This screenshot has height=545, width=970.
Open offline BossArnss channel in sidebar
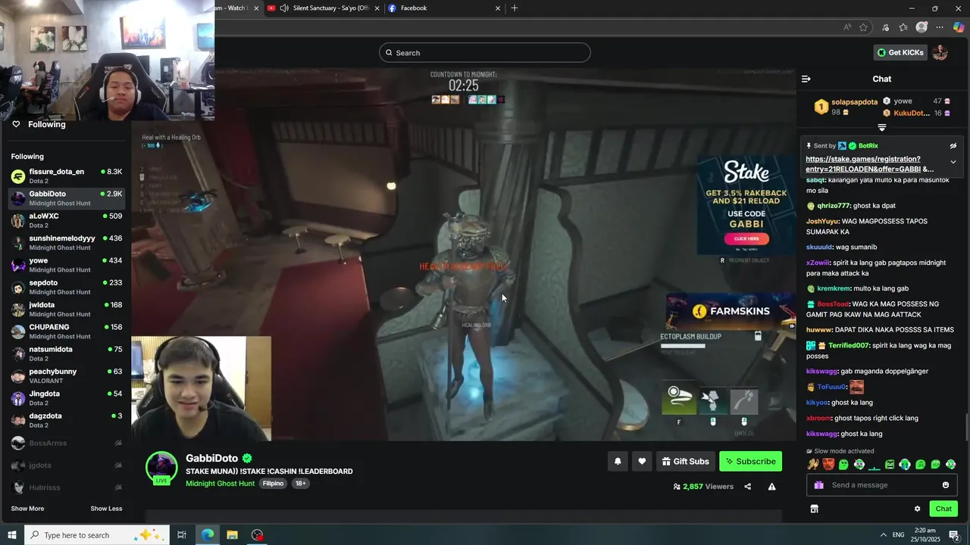[x=67, y=443]
